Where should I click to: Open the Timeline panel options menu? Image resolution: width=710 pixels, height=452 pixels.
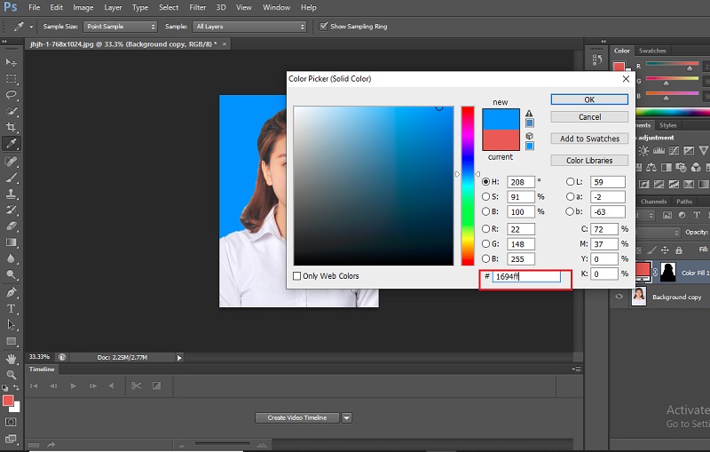click(x=576, y=369)
